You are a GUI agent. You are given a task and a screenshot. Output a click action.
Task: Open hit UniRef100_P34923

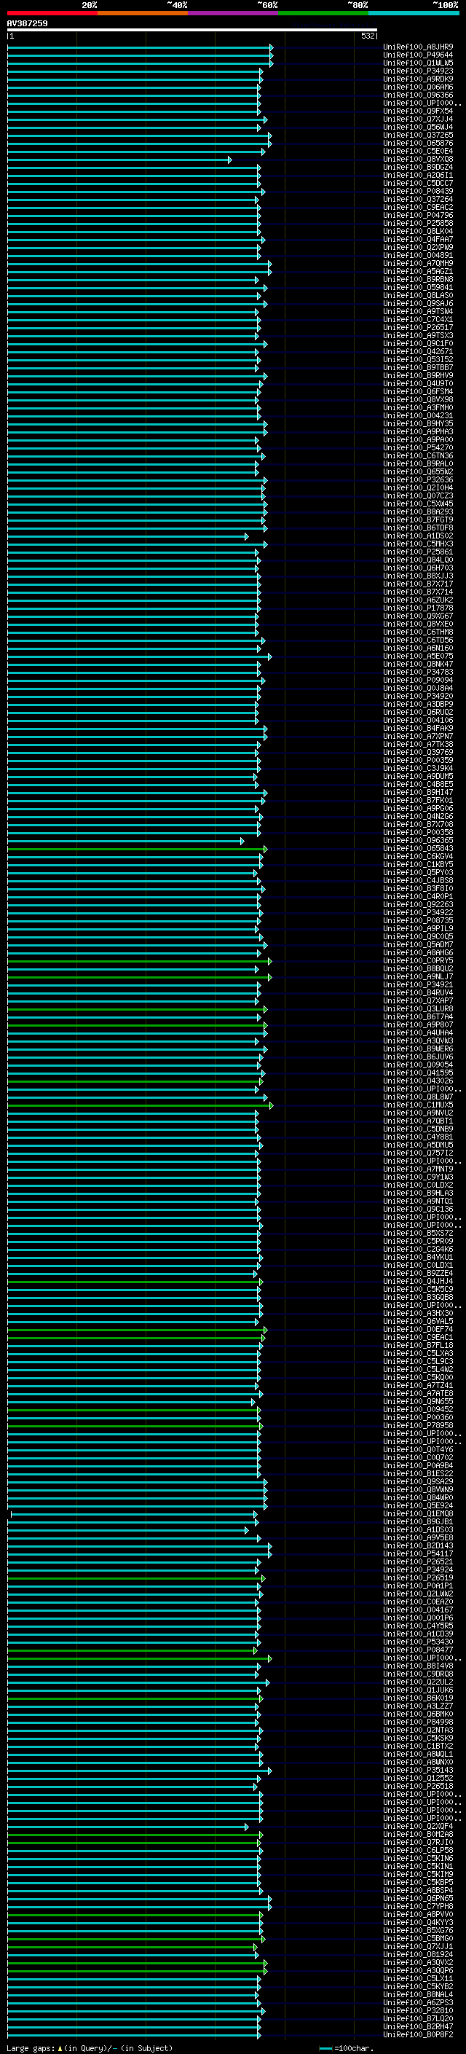(418, 71)
